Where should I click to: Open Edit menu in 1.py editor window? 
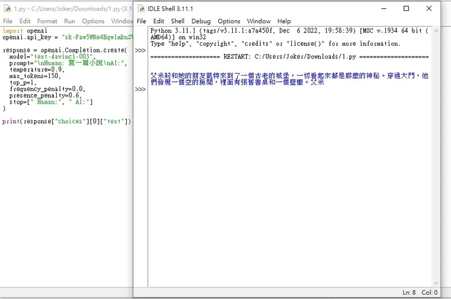25,21
